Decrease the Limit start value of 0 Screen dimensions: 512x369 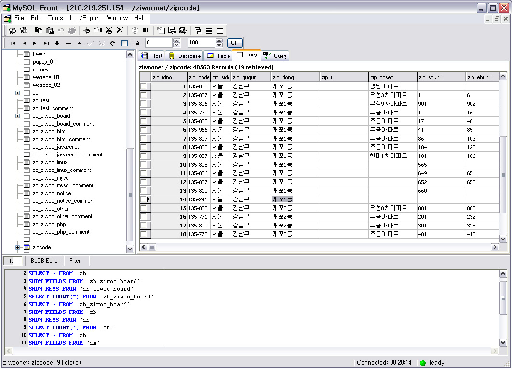tap(176, 45)
